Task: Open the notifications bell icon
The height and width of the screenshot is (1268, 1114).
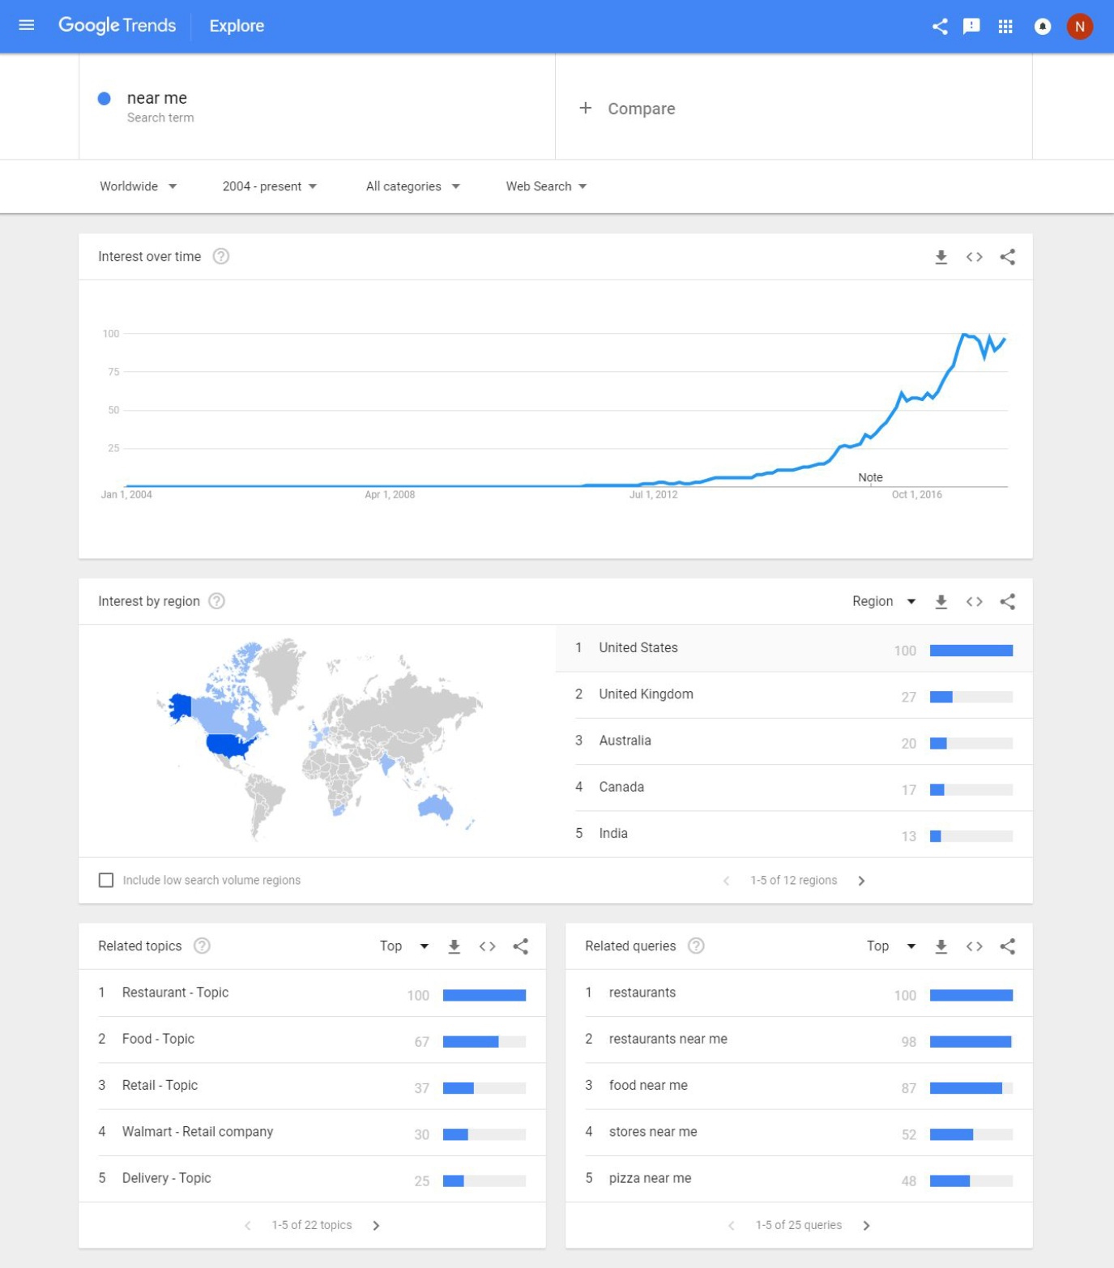Action: coord(1043,26)
